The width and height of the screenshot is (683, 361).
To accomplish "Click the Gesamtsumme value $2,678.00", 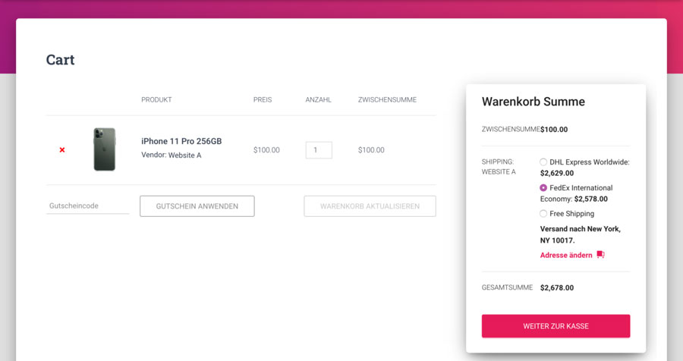I will coord(557,287).
